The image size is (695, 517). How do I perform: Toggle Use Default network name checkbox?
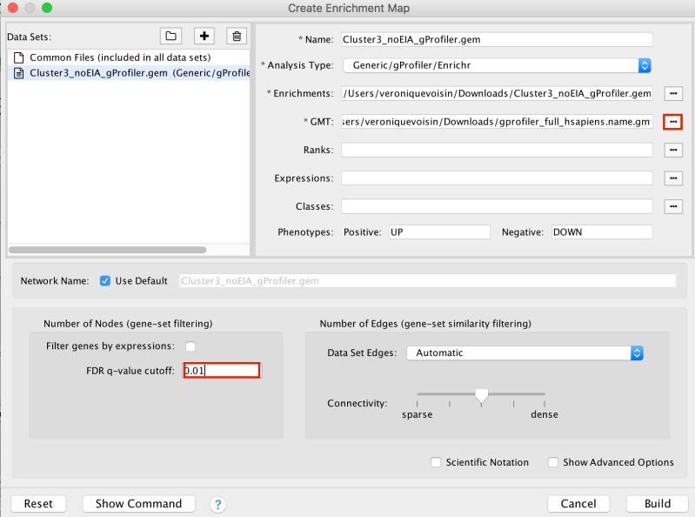(105, 280)
